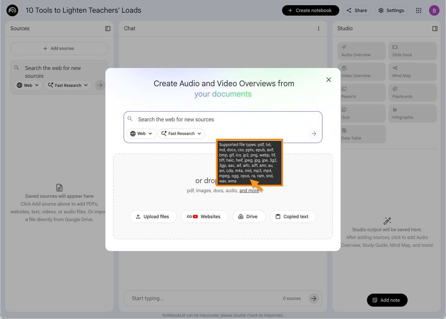Screen dimensions: 446x319
Task: Collapse the Studio panel
Action: [x=435, y=29]
